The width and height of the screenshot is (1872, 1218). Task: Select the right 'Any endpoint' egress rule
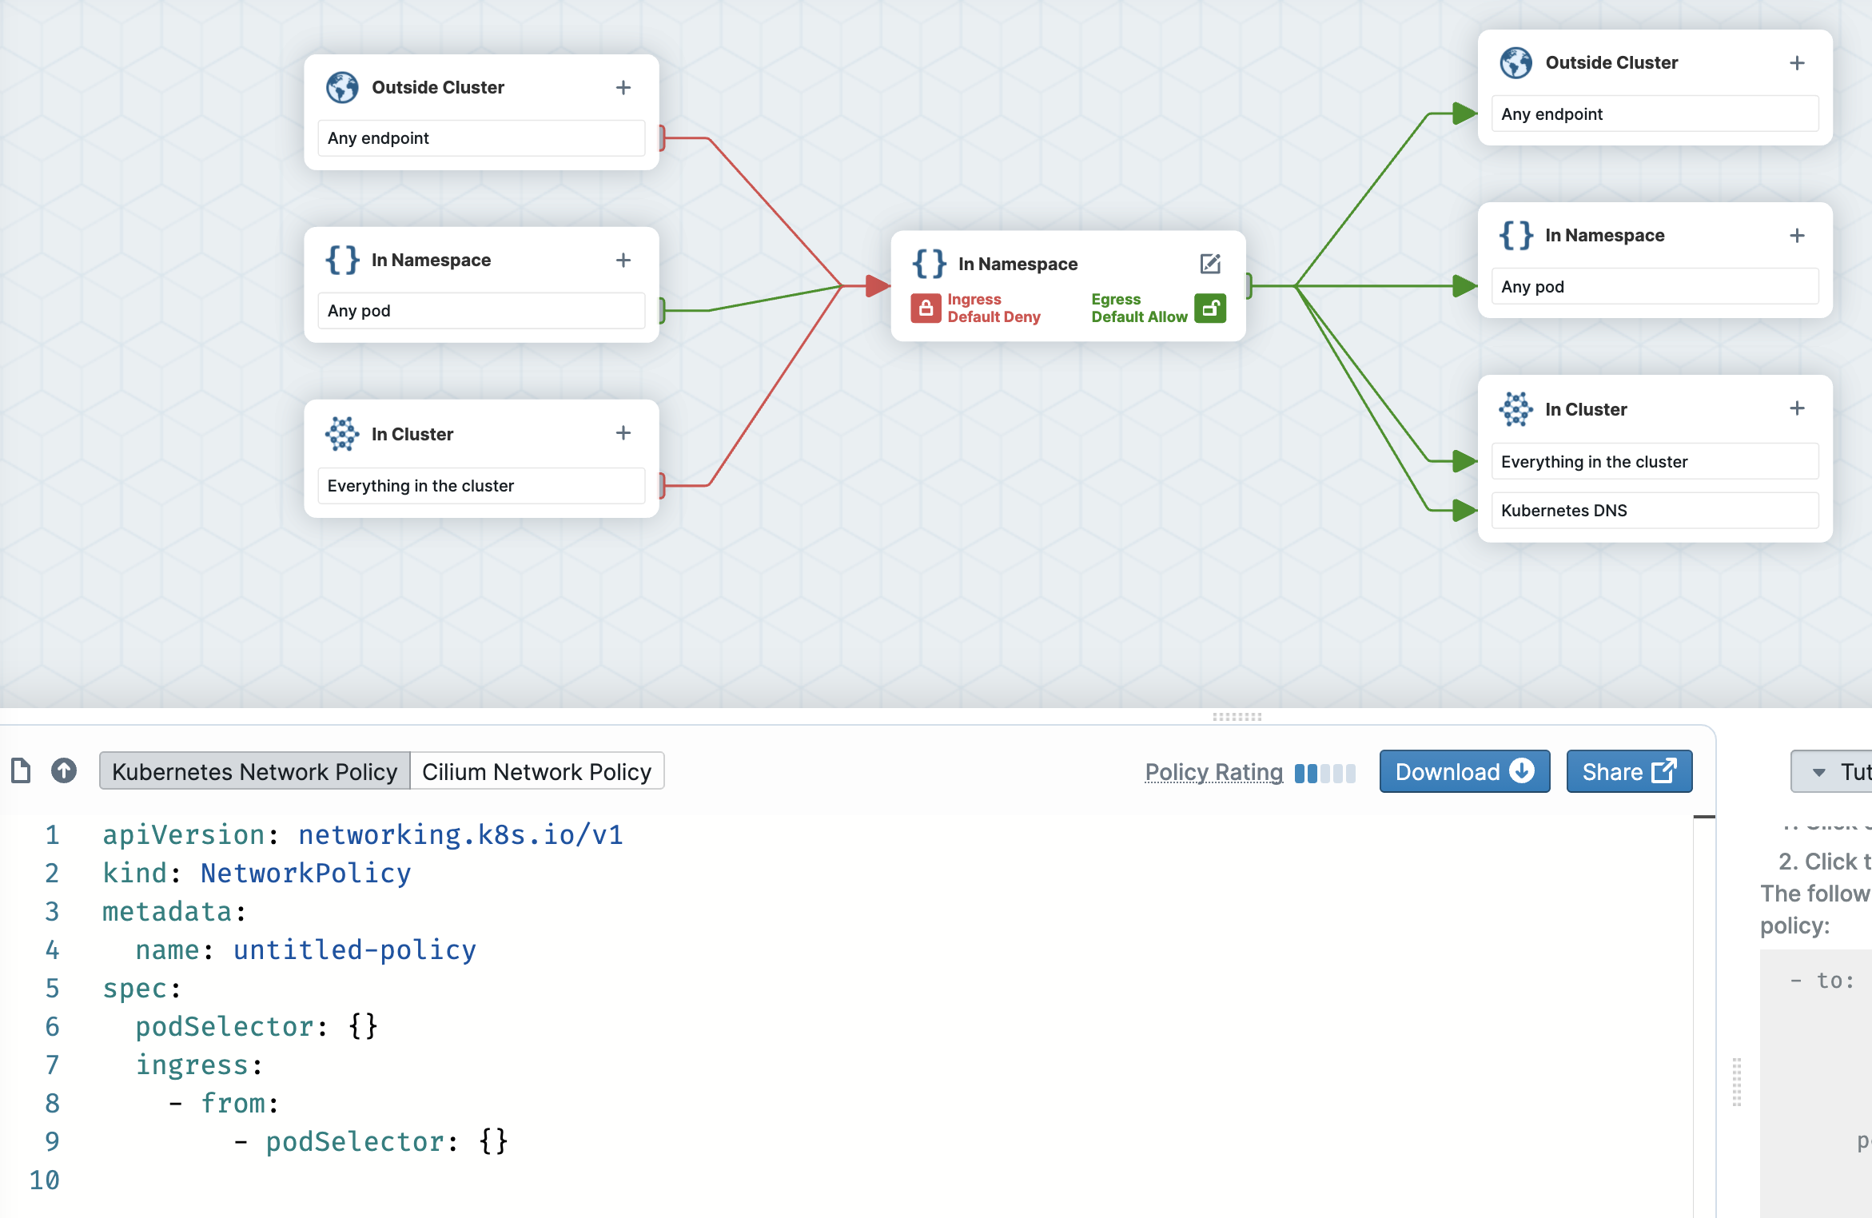[1655, 113]
